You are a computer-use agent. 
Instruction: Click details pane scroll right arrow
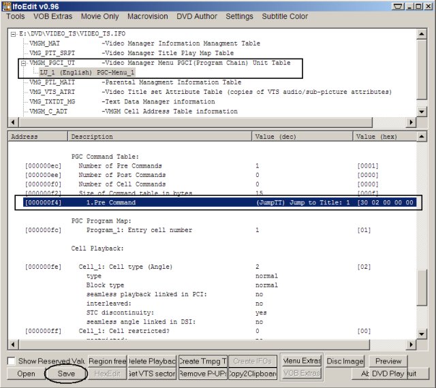(411, 344)
